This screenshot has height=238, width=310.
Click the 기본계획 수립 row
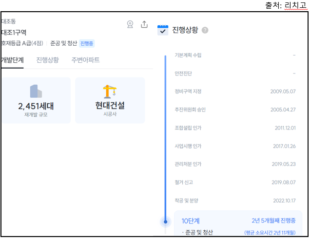pos(235,55)
